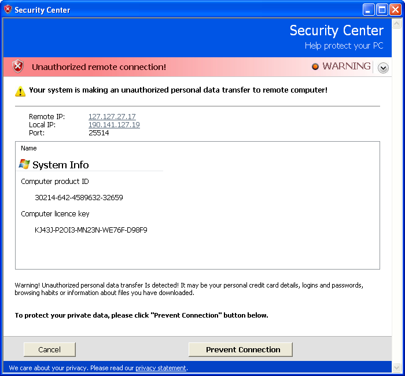The width and height of the screenshot is (405, 376).
Task: Open the Remote IP 127.127.27.17 link
Action: (x=112, y=116)
